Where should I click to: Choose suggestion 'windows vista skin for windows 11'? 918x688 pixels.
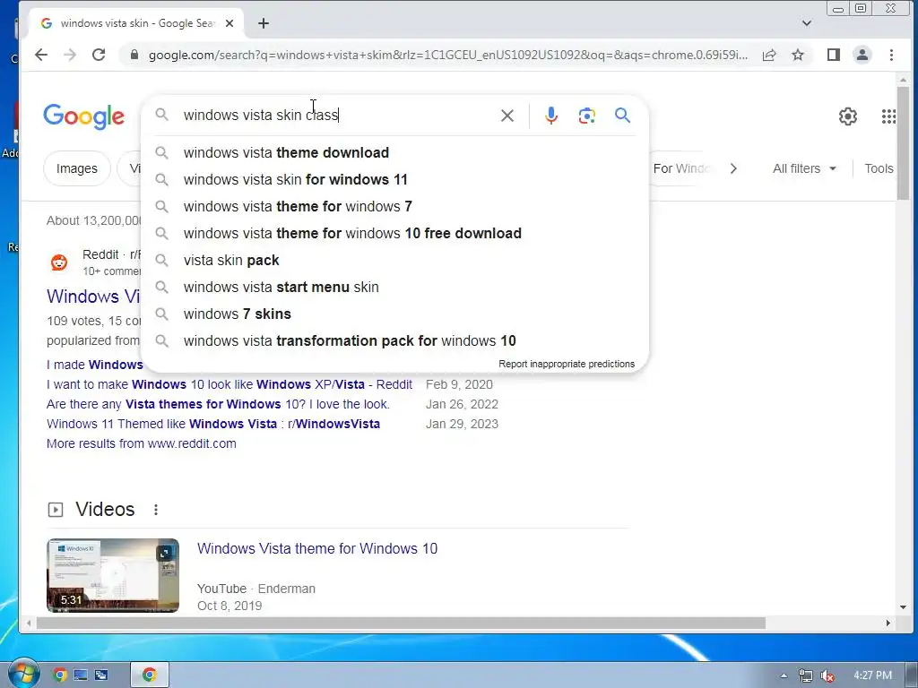pyautogui.click(x=395, y=179)
